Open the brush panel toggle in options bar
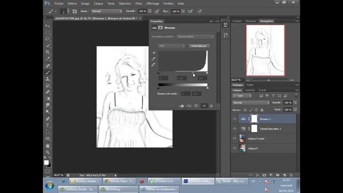Screen dimensions: 343x193 74,11
